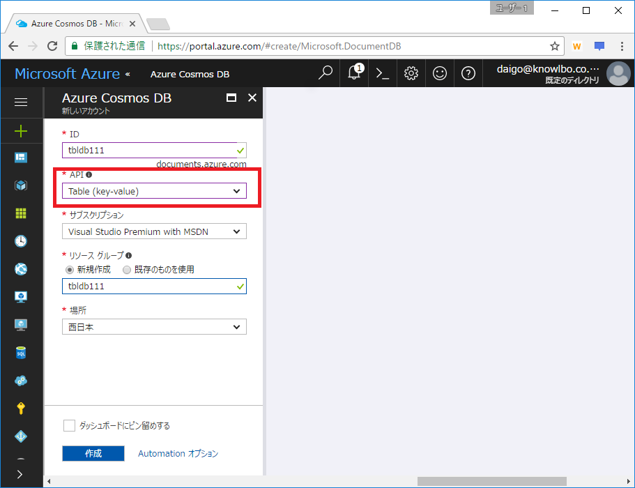The height and width of the screenshot is (488, 635).
Task: Close the Azure Cosmos DB blade
Action: click(252, 98)
